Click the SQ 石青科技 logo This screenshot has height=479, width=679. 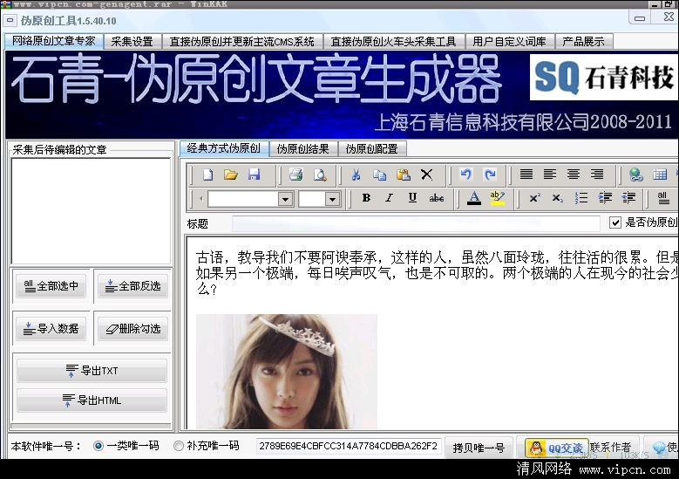[604, 77]
